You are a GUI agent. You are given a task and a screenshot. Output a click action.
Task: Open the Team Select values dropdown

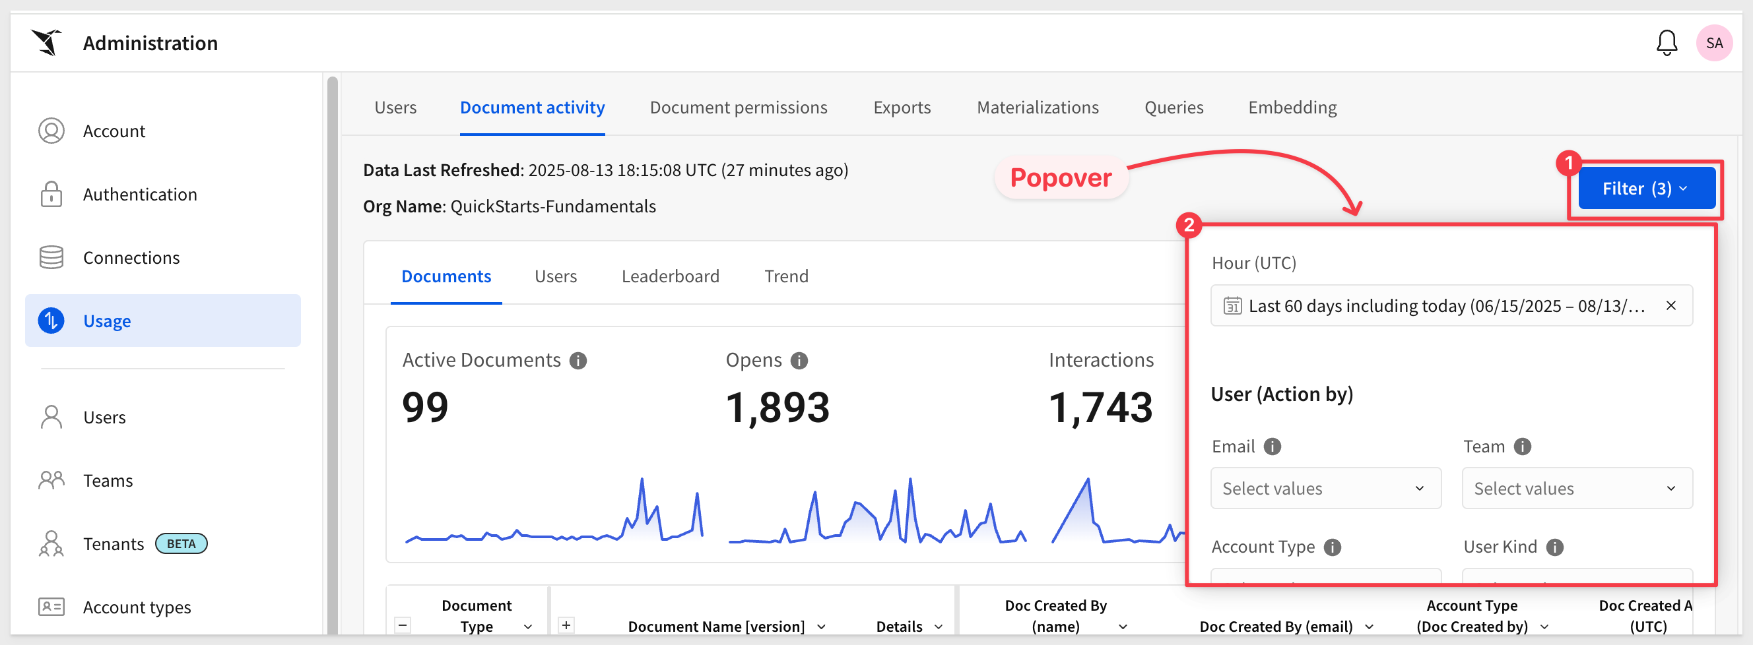point(1577,488)
